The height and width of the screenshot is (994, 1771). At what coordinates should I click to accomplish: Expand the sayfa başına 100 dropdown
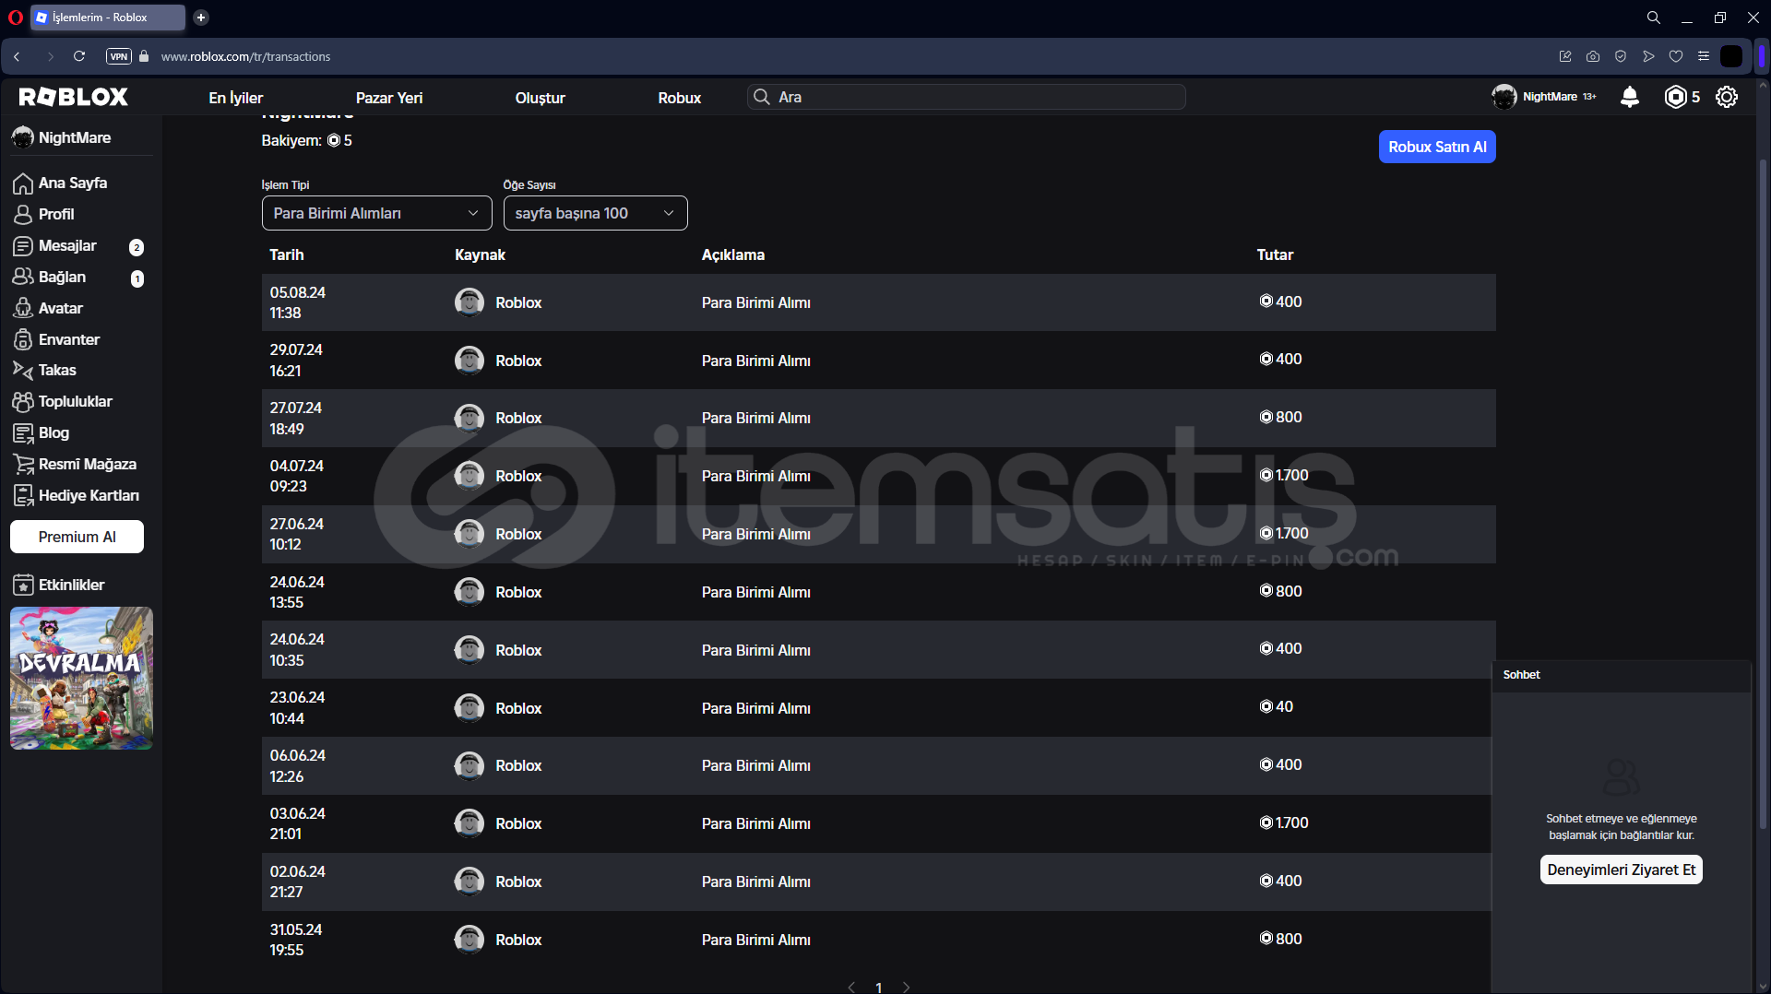[x=595, y=213]
